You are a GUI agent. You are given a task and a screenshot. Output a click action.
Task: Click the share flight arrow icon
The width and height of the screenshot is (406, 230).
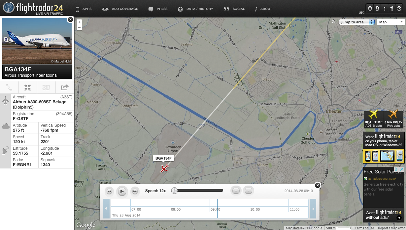click(65, 88)
